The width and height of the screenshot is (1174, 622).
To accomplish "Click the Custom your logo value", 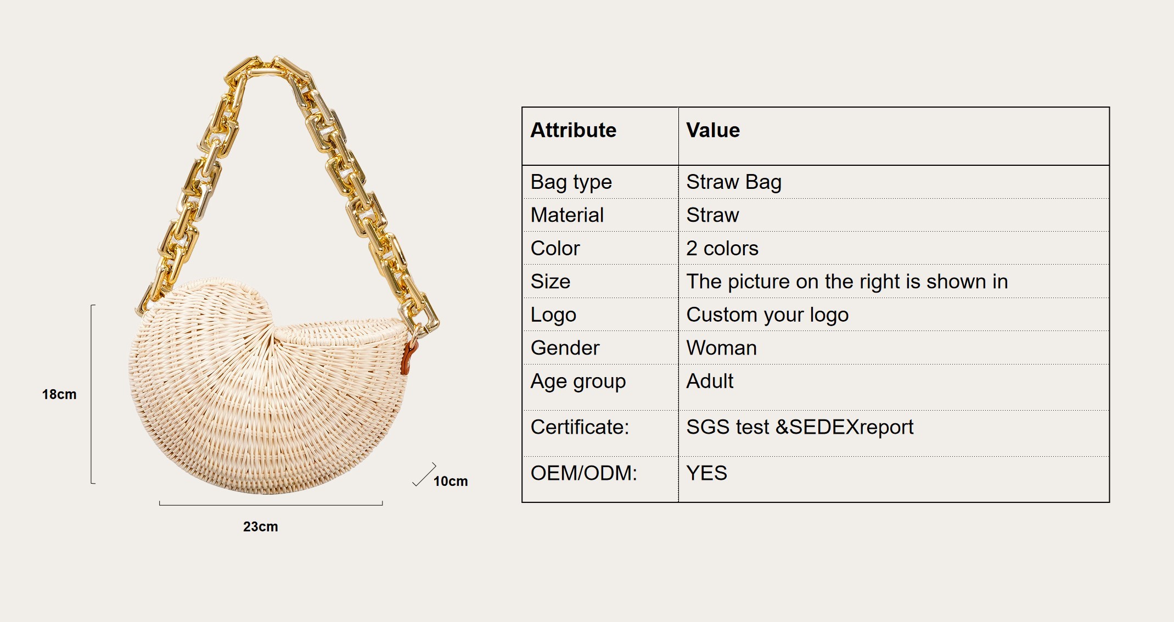I will (x=767, y=315).
